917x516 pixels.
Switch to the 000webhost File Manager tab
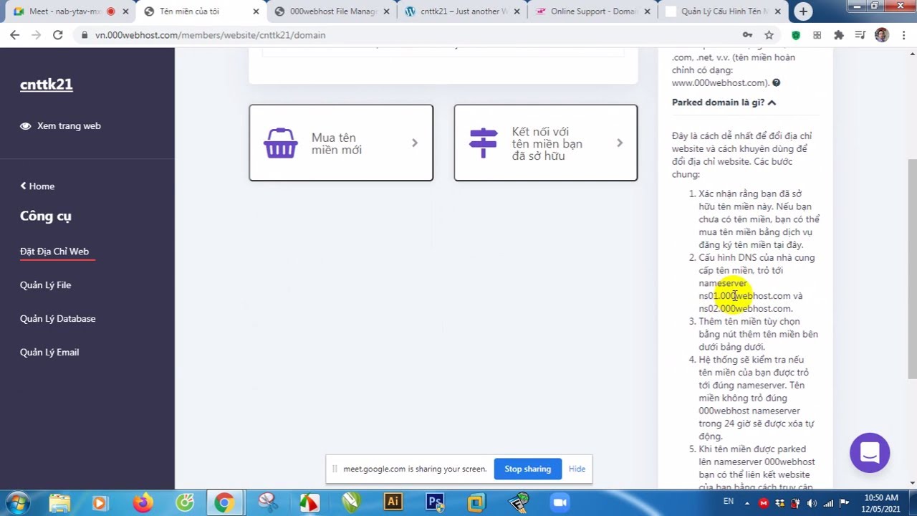click(333, 11)
